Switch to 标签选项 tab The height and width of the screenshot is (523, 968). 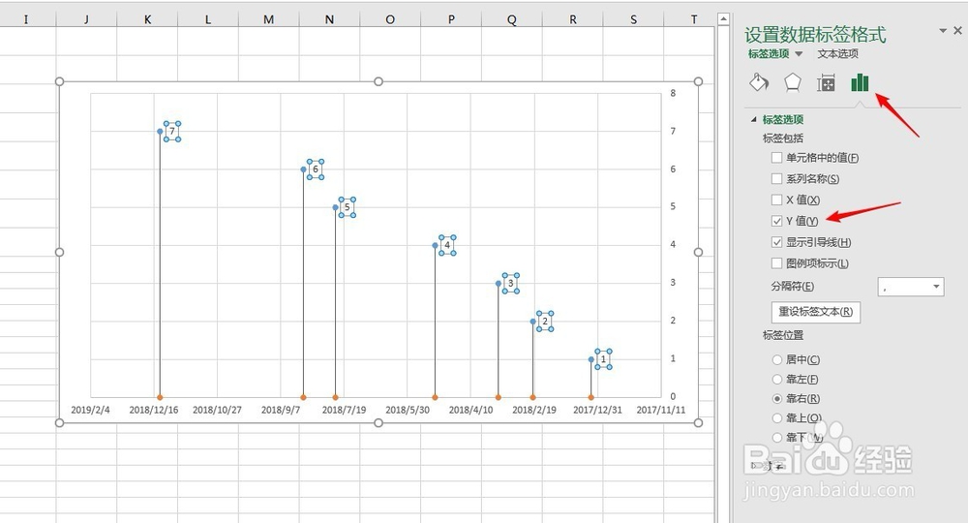tap(769, 53)
